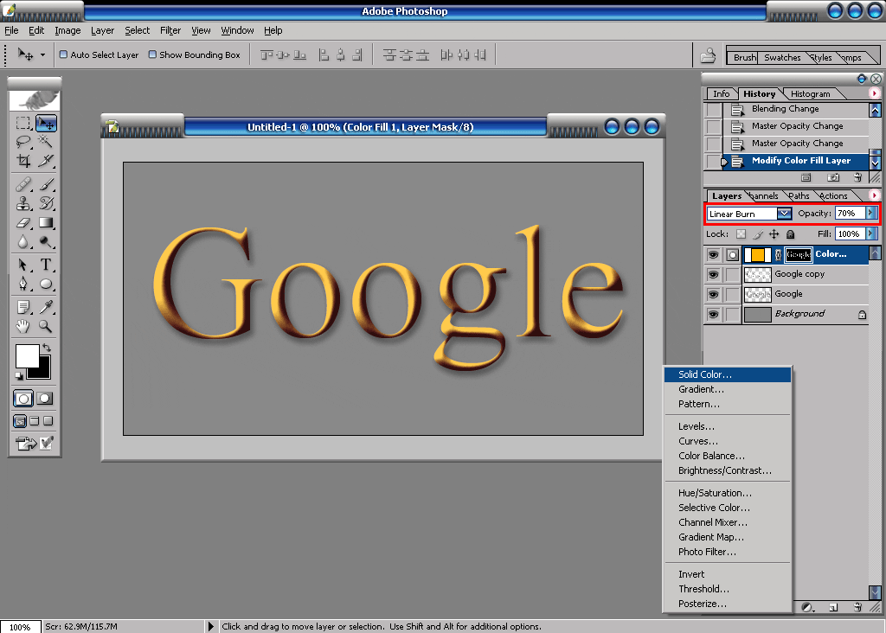The image size is (886, 633).
Task: Click the Opacity 70% input field
Action: click(850, 213)
